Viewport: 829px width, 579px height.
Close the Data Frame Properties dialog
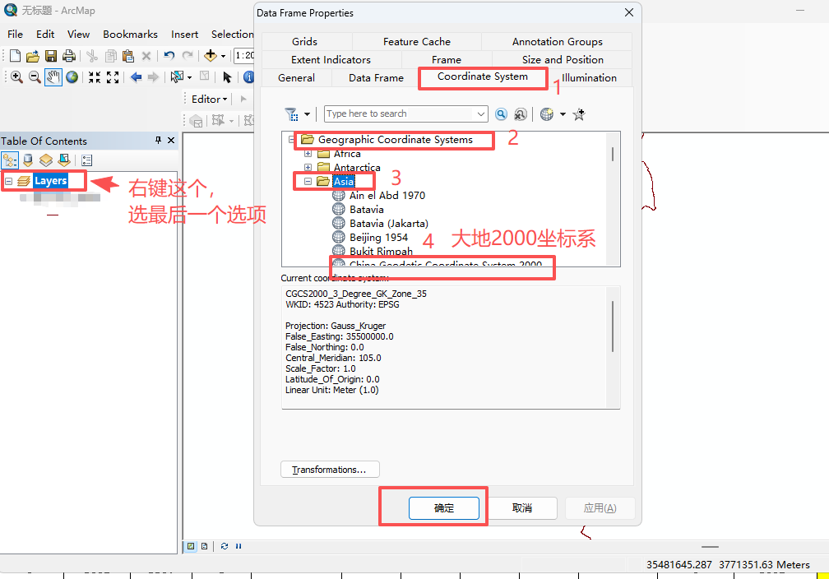pos(628,12)
